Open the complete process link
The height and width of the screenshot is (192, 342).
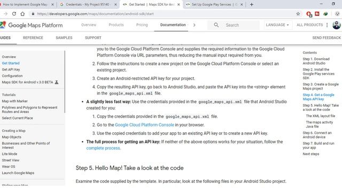click(x=103, y=148)
